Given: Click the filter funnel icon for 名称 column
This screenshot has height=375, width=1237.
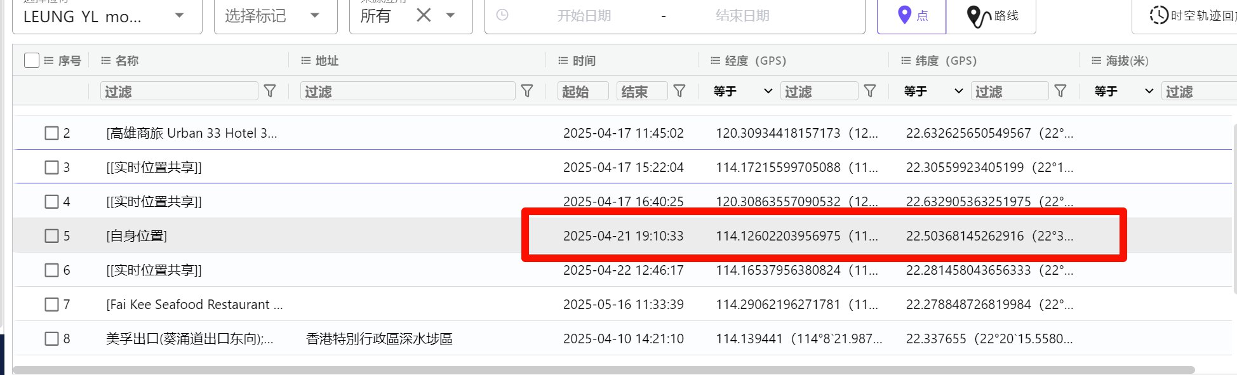Looking at the screenshot, I should pos(270,91).
